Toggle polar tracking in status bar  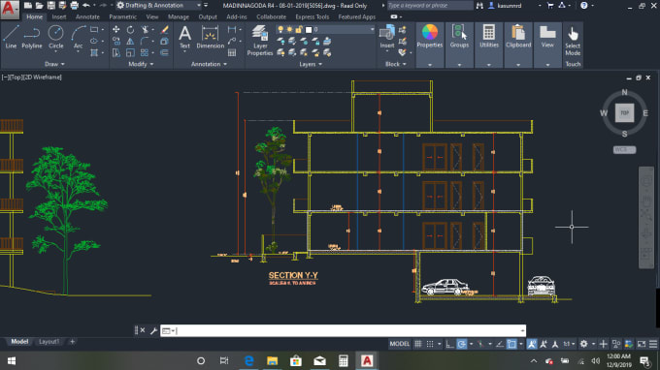(x=462, y=344)
